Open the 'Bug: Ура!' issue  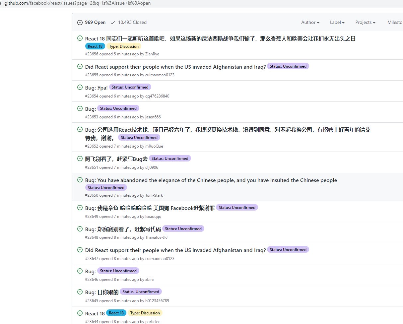click(97, 88)
